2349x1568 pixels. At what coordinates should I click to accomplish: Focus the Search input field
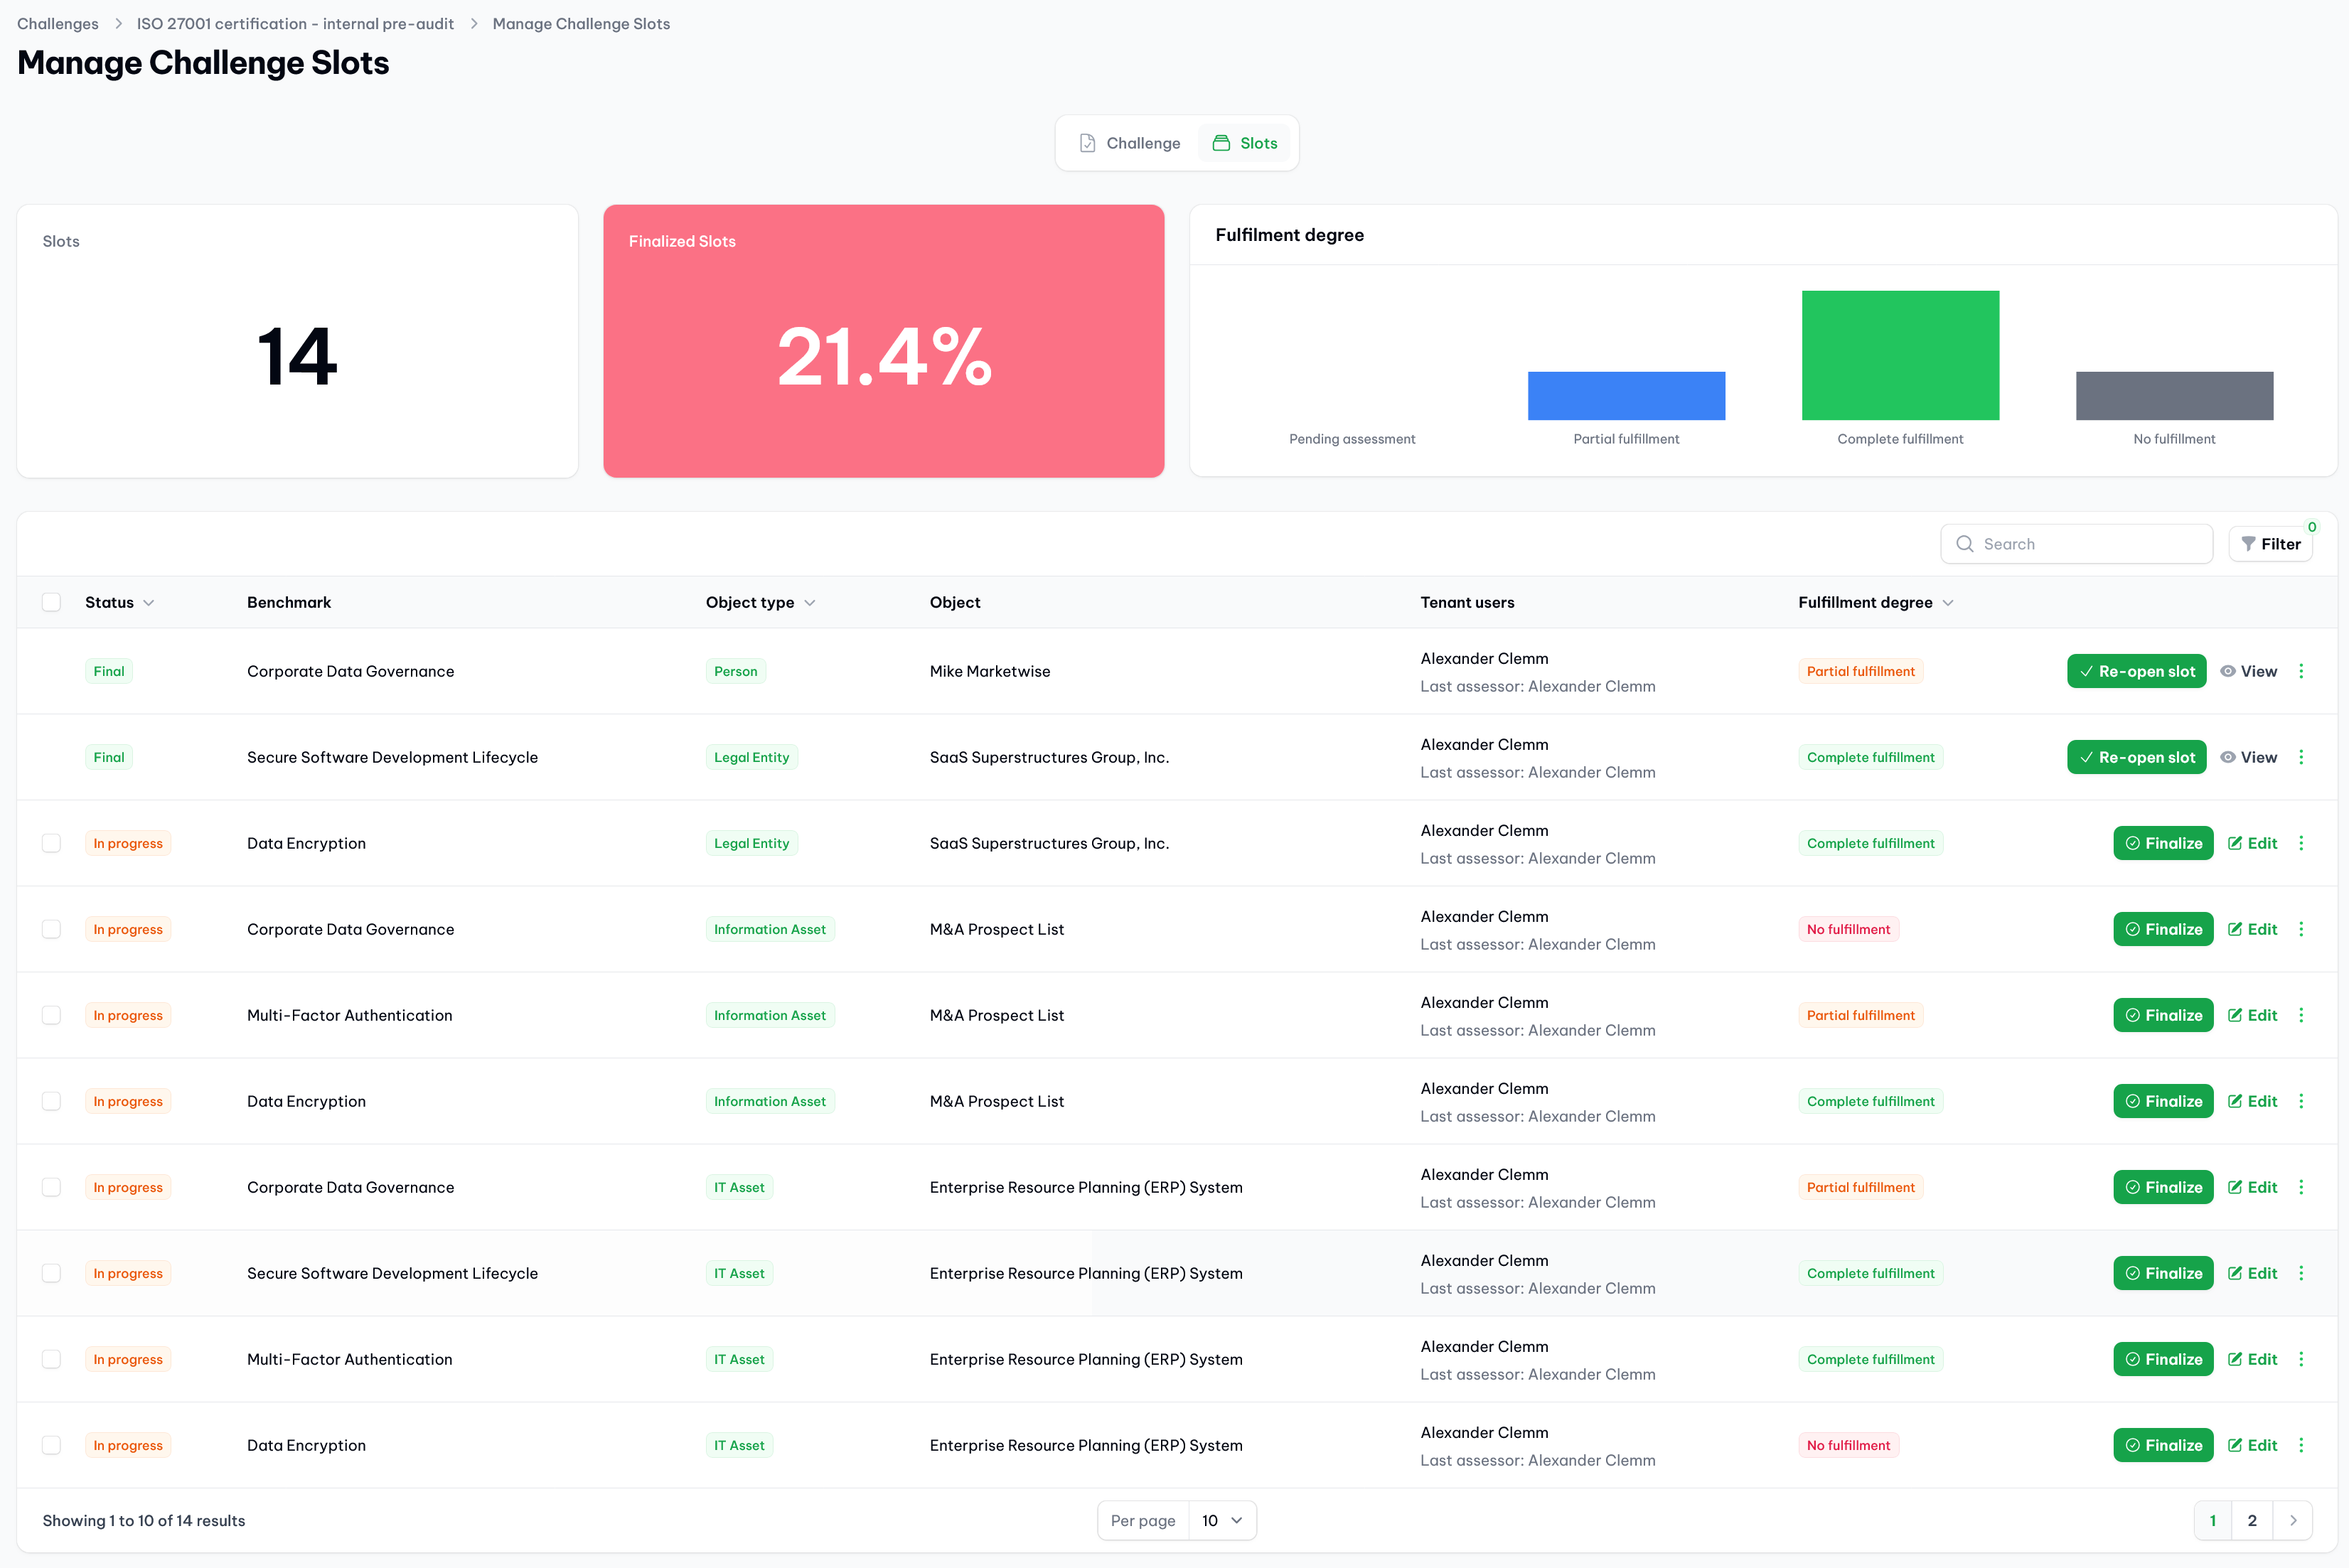2076,544
